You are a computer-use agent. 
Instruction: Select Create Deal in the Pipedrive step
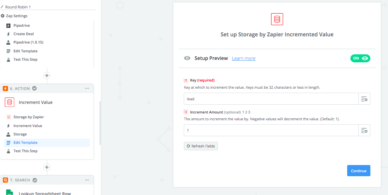24,34
